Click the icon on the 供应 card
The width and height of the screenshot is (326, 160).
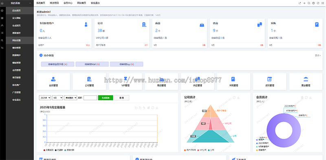coord(260,24)
